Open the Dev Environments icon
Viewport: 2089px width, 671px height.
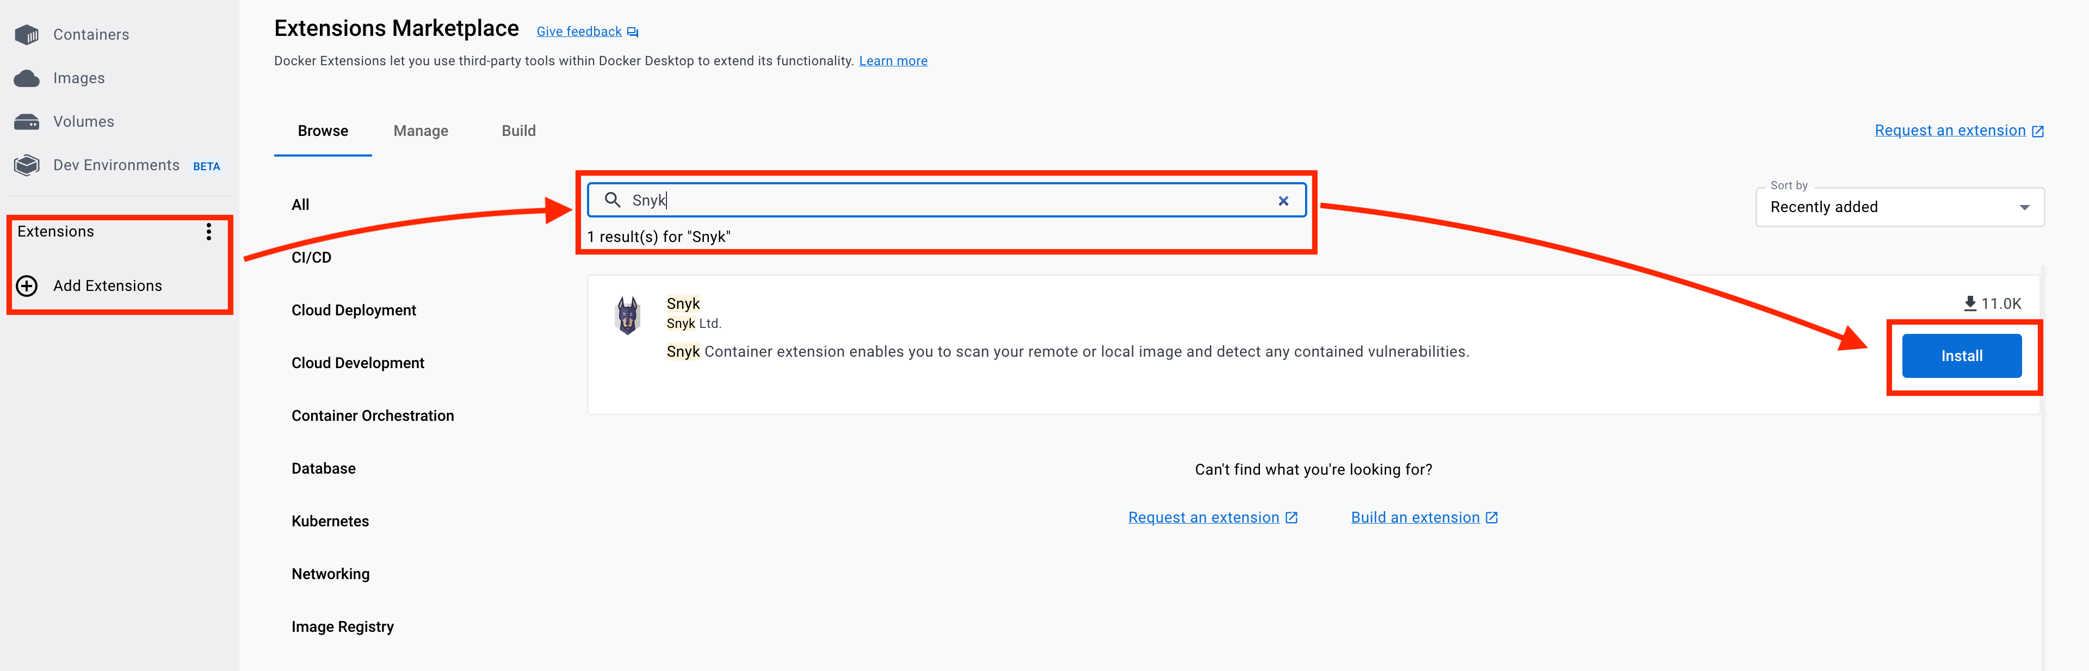(x=27, y=165)
